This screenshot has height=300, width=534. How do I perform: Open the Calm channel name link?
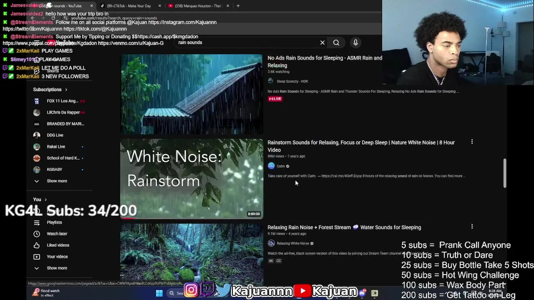click(281, 166)
